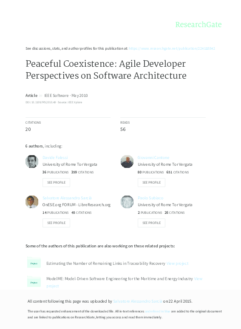Click 'Estimating the Number of Remaining Links' project title
Screen dimensions: 241x329
click(106, 263)
